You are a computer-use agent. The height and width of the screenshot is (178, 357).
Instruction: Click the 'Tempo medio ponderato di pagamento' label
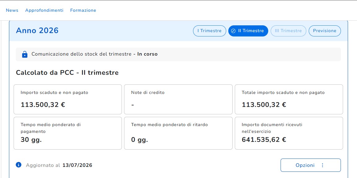[50, 128]
